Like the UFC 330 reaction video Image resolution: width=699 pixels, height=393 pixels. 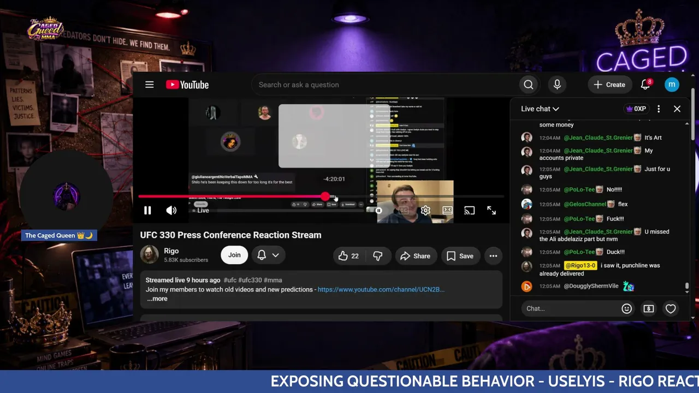coord(348,256)
